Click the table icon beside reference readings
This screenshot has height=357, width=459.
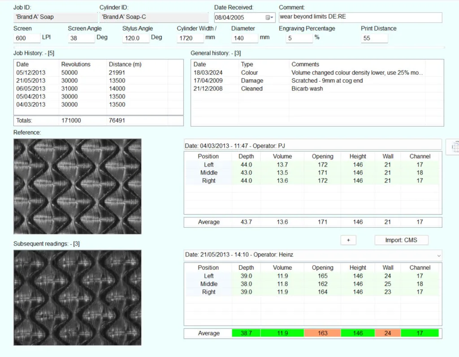453,147
